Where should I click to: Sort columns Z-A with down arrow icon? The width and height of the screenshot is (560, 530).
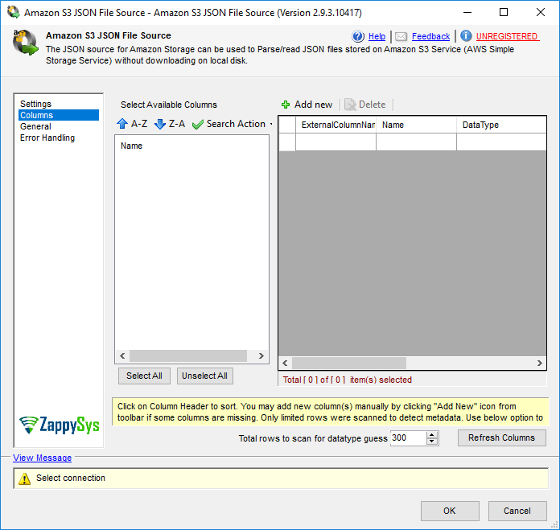click(159, 124)
